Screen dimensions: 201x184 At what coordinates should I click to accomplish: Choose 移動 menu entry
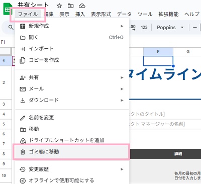pos(72,129)
